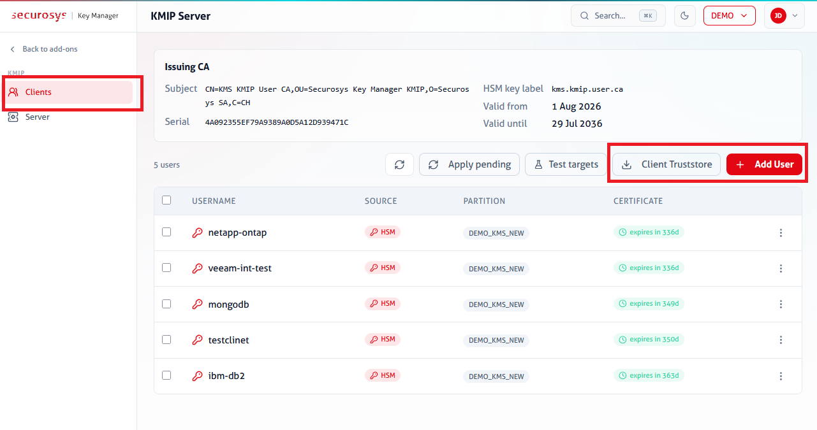Click the clock expiry badge for netapp-ontap
The width and height of the screenshot is (817, 430).
(649, 232)
